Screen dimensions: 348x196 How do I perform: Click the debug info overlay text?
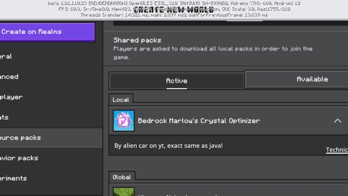pyautogui.click(x=174, y=9)
